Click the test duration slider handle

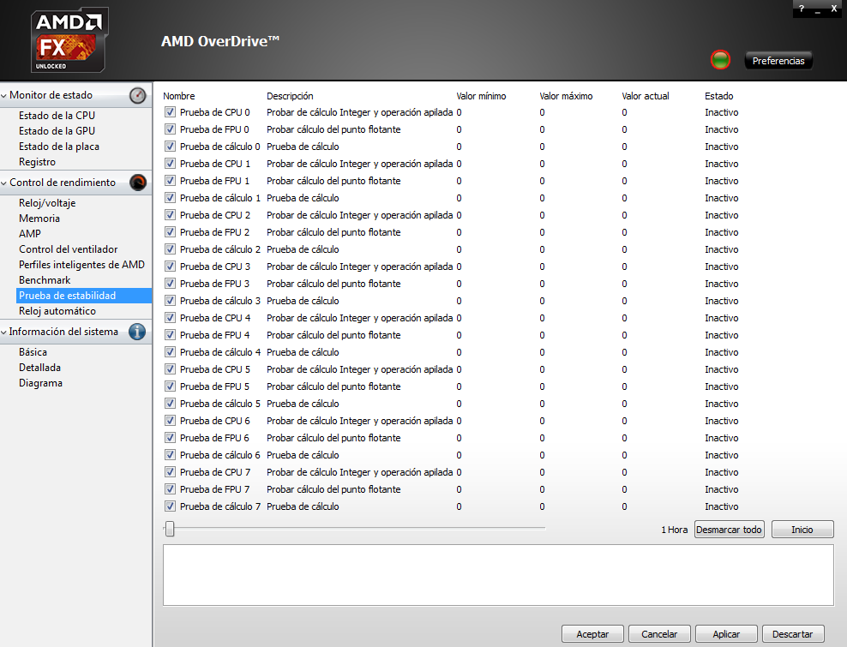pyautogui.click(x=170, y=529)
